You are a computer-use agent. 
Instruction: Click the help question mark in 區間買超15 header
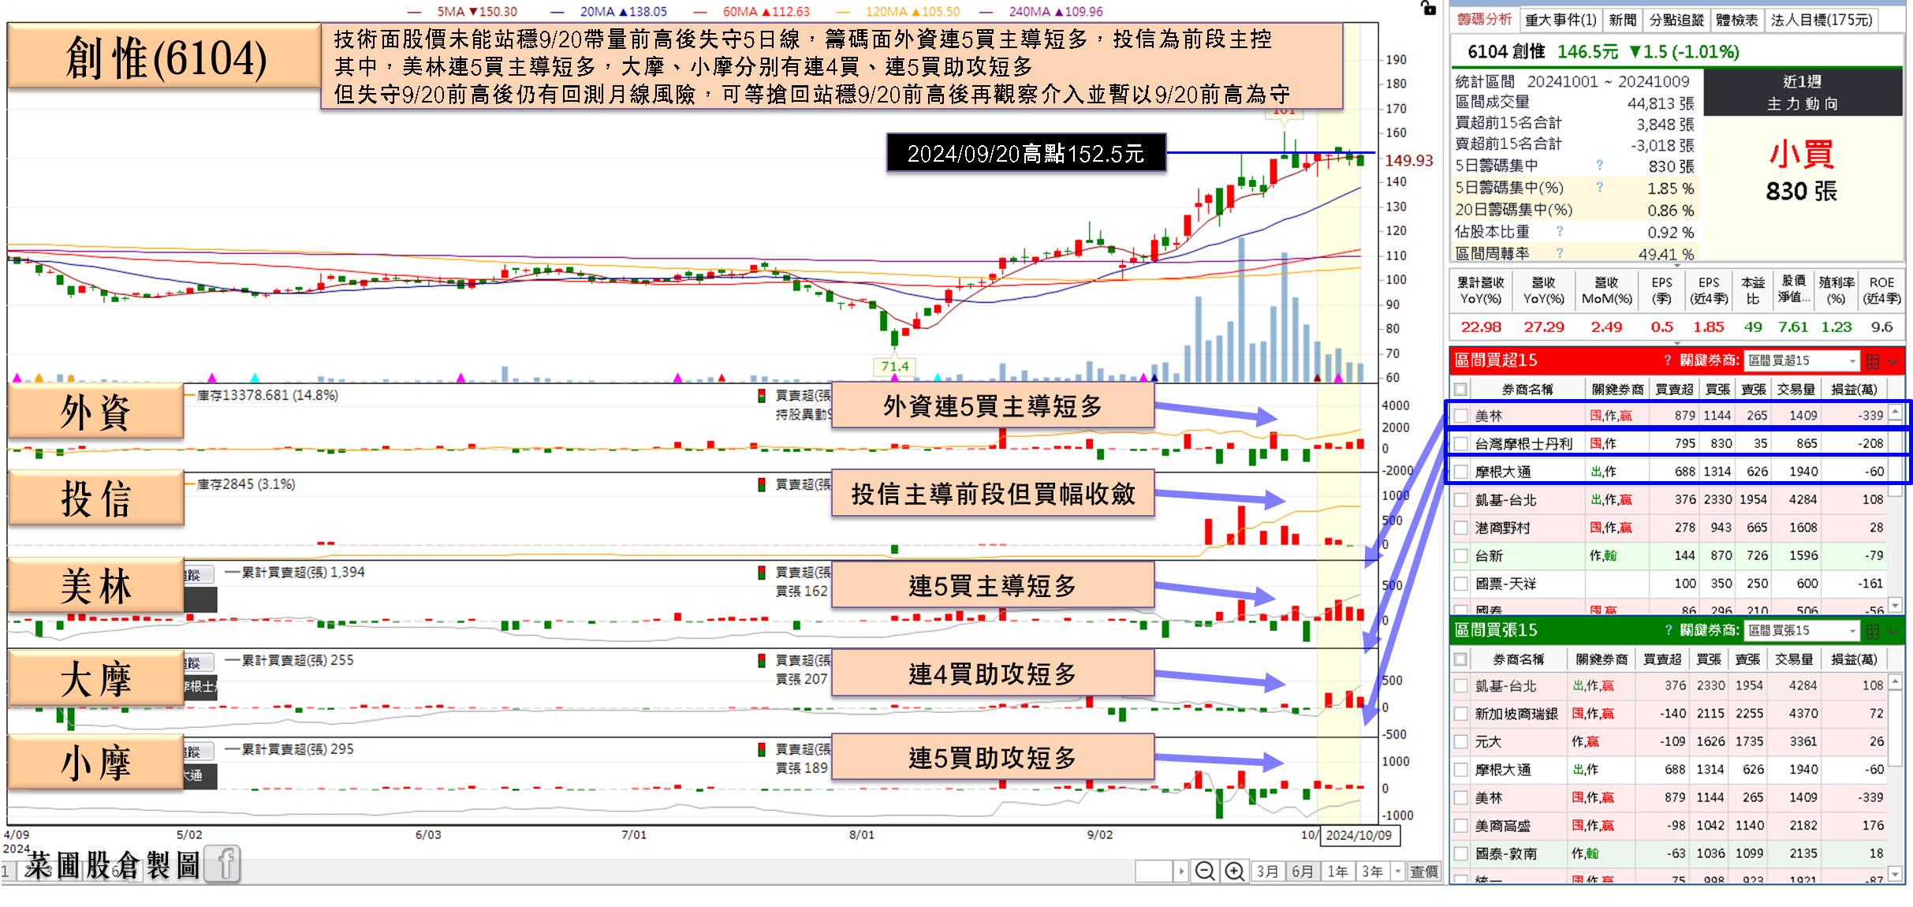(x=1668, y=360)
